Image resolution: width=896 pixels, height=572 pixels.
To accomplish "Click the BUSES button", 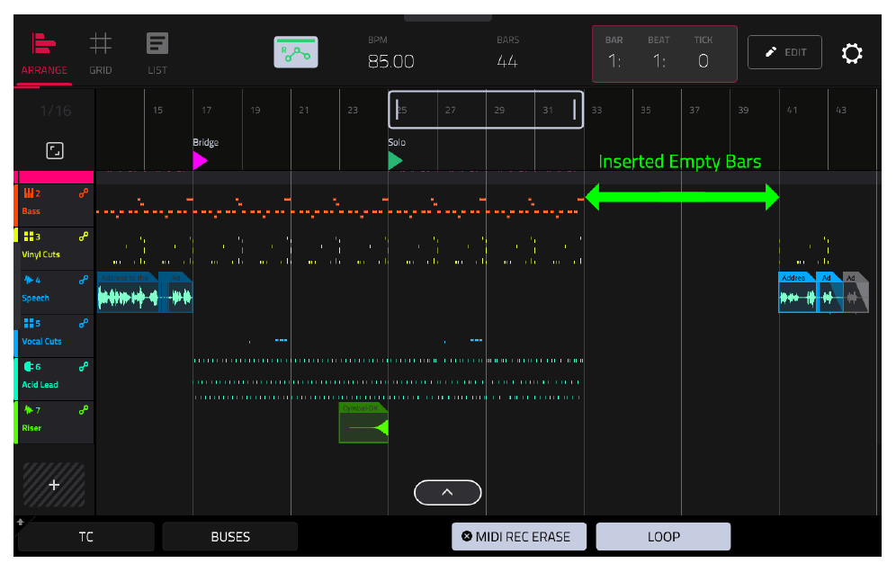I will 230,537.
